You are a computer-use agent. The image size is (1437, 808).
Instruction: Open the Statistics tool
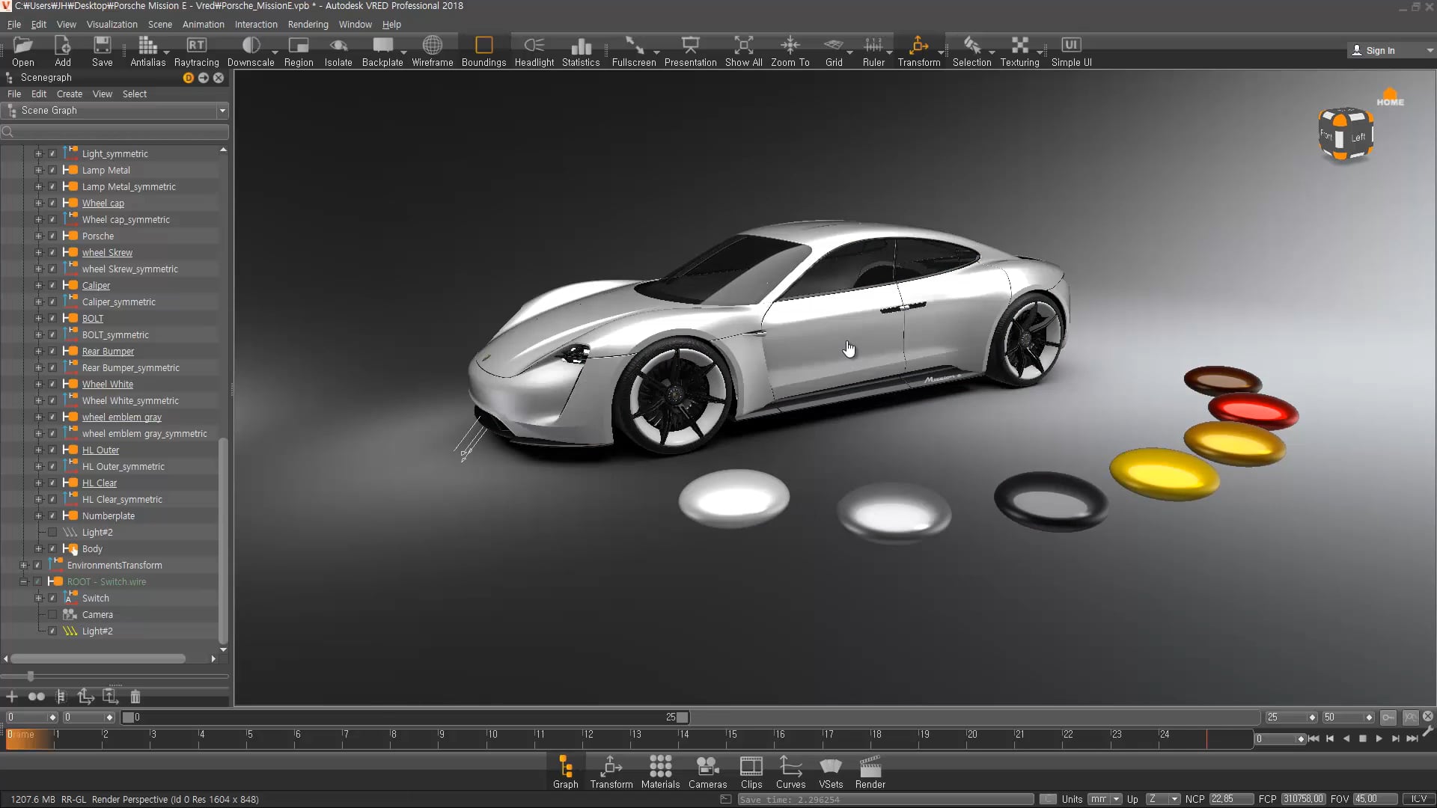tap(581, 52)
